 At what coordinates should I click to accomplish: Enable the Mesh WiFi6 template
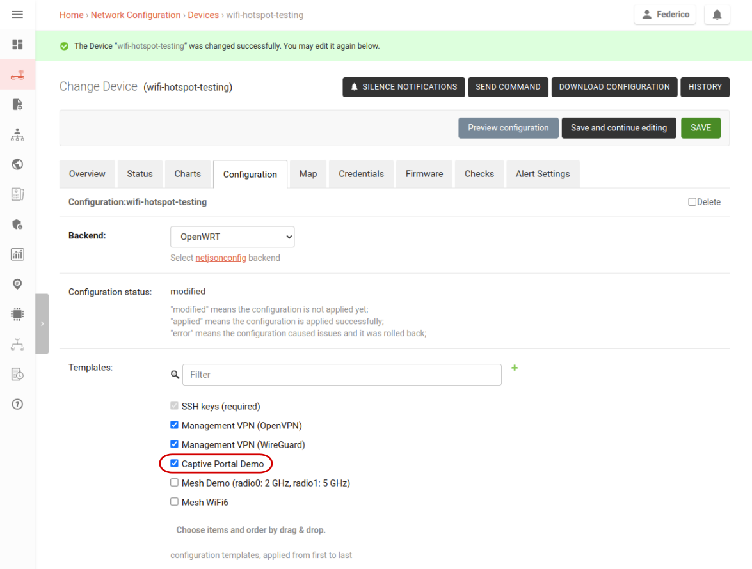pyautogui.click(x=174, y=501)
